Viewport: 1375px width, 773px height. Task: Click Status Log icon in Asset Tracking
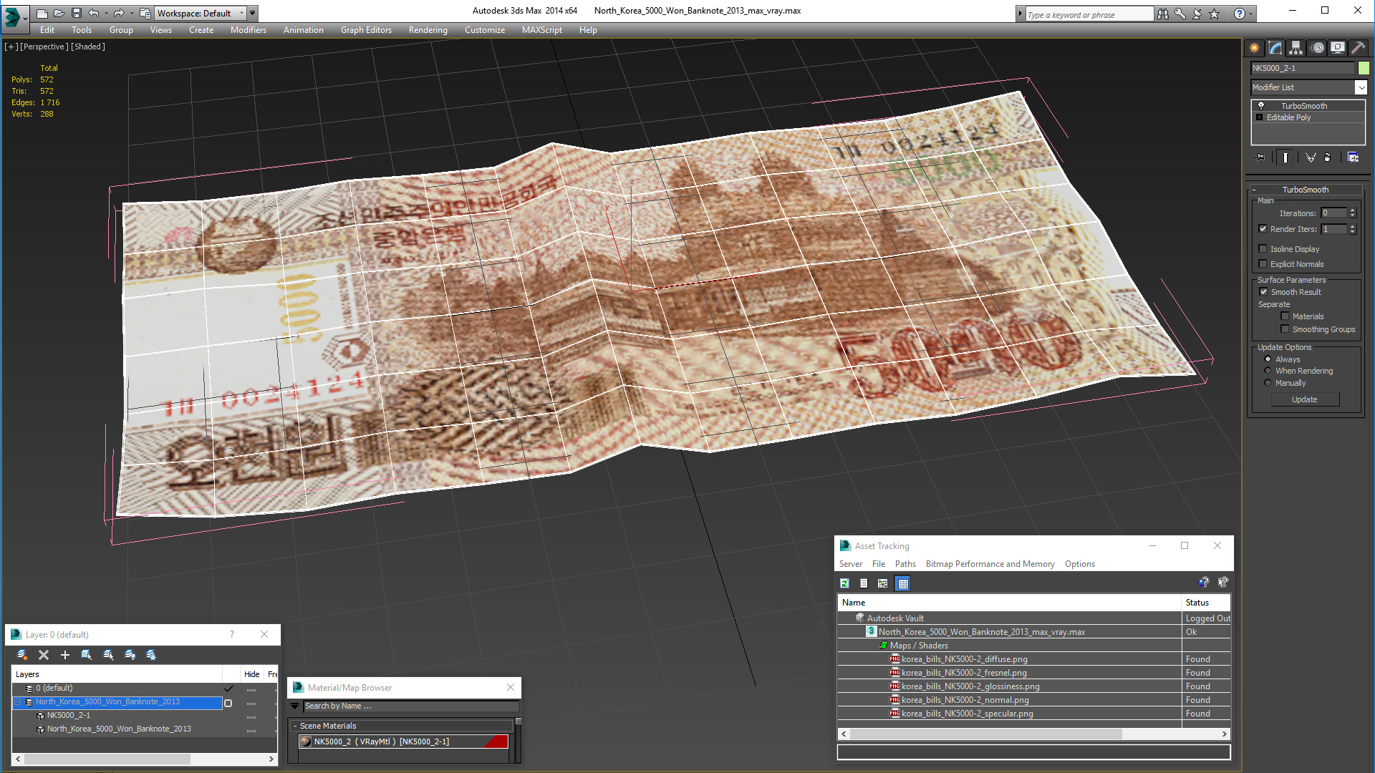tap(864, 583)
